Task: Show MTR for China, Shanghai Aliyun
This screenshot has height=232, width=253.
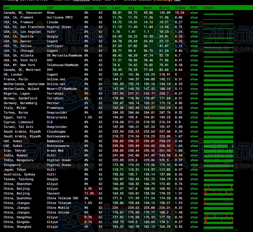Action: (x=194, y=227)
